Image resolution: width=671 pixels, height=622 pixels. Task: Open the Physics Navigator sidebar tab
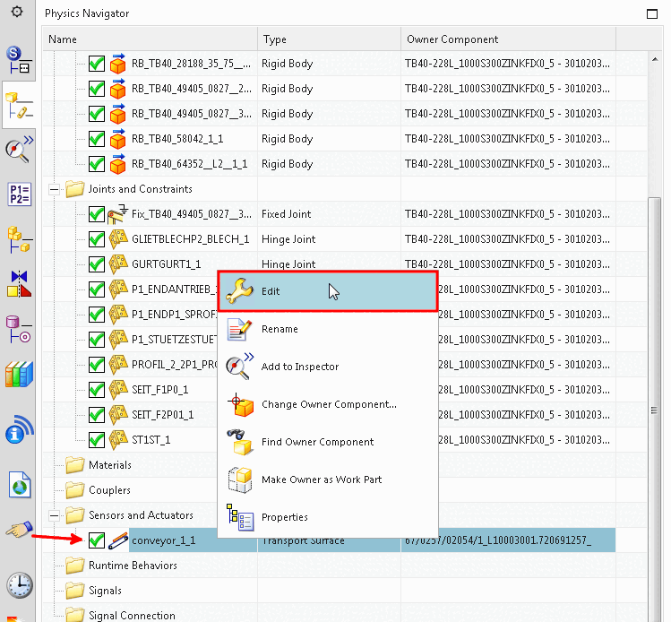point(19,105)
